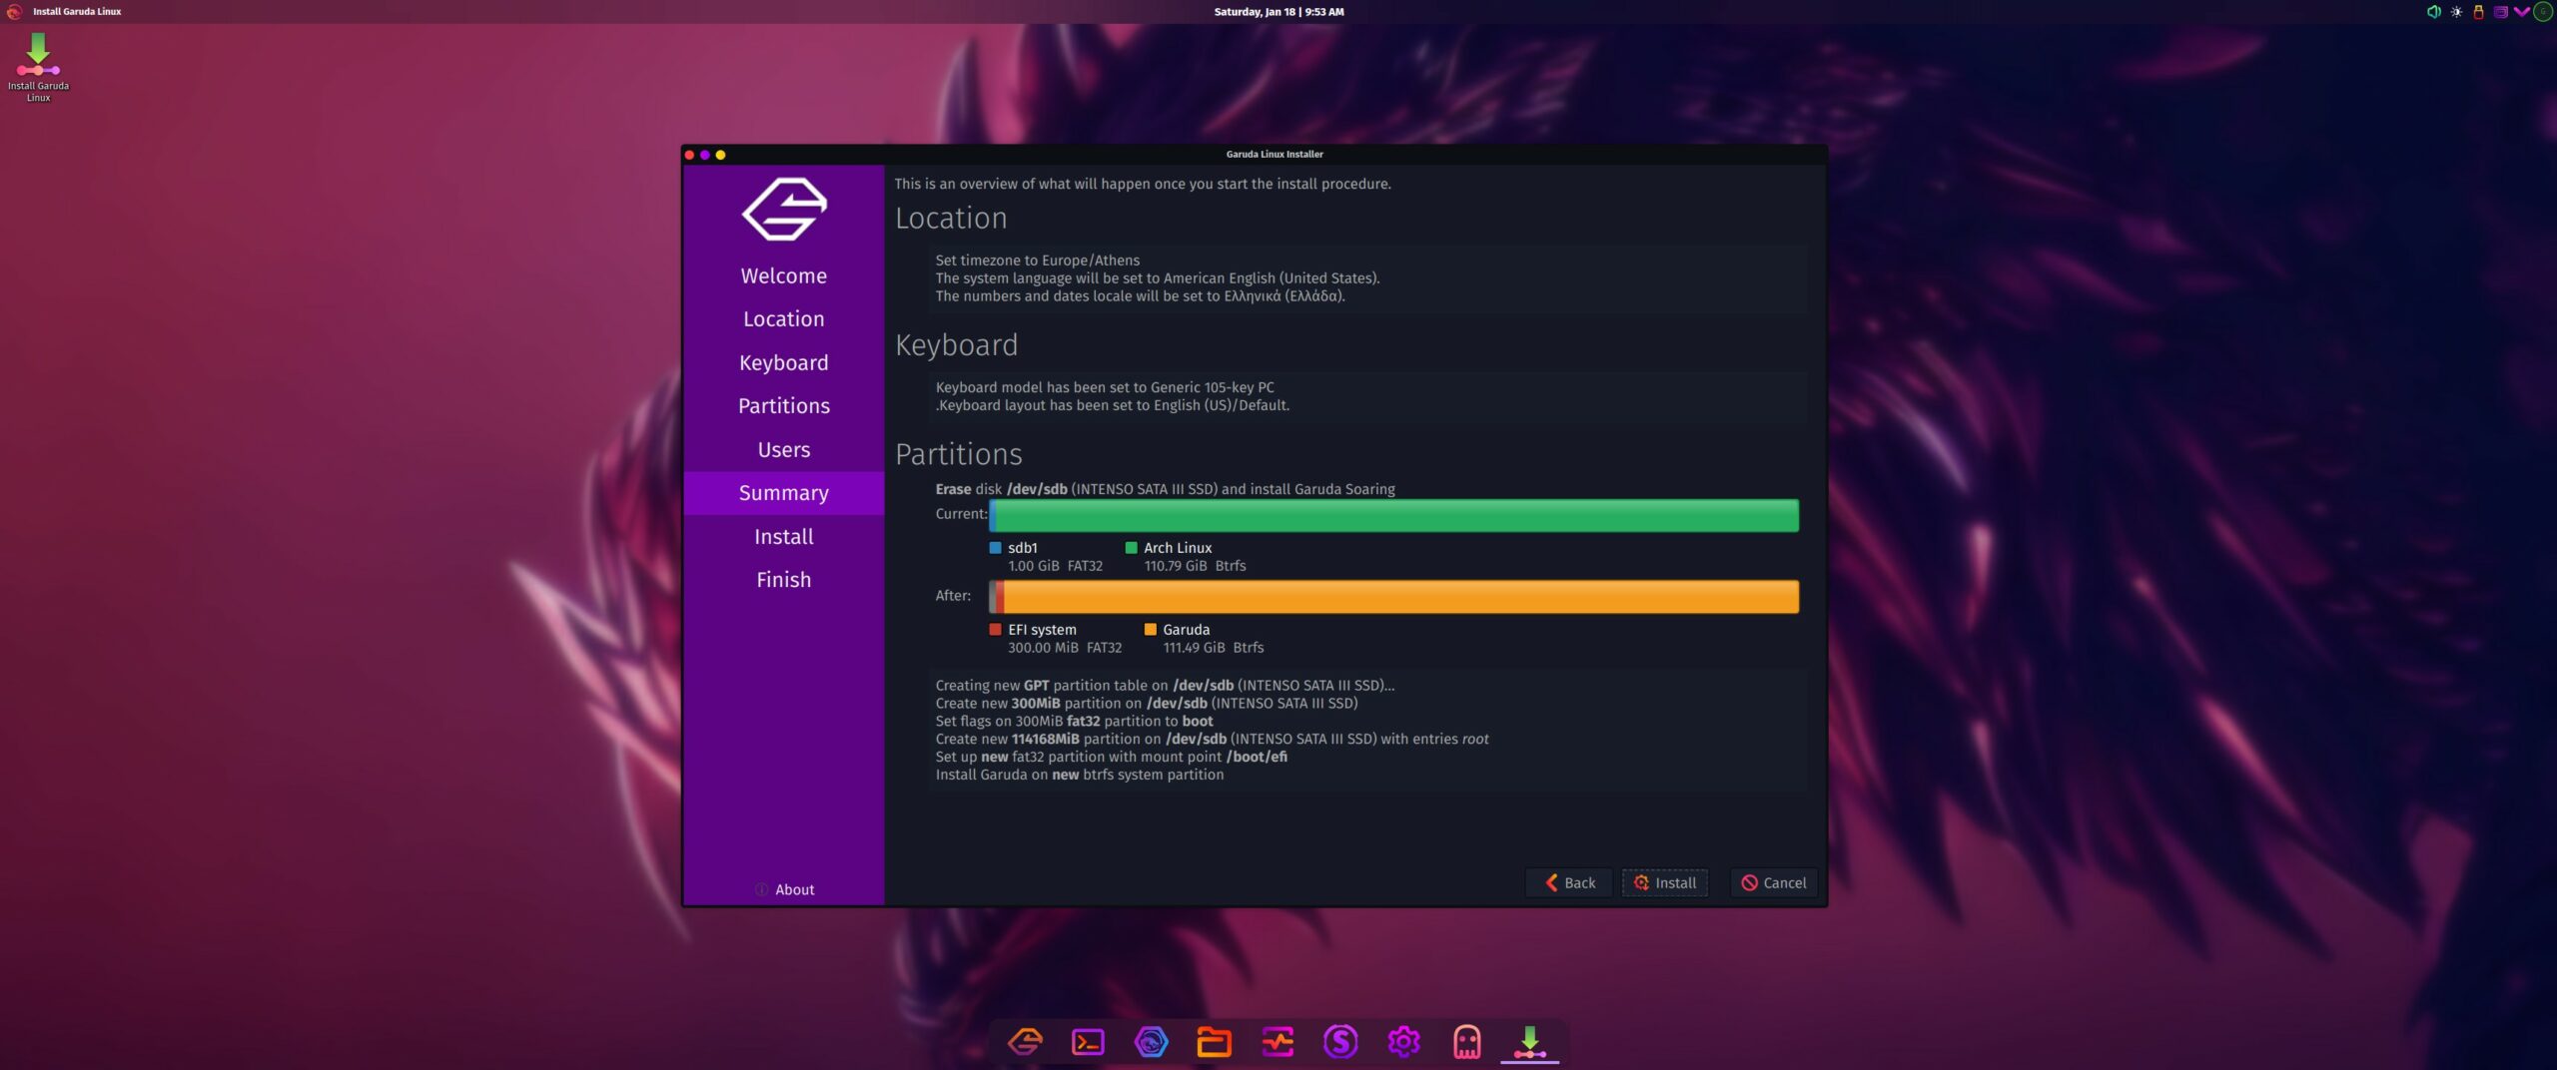The height and width of the screenshot is (1070, 2557).
Task: Select the Partitions step in sidebar
Action: [x=784, y=406]
